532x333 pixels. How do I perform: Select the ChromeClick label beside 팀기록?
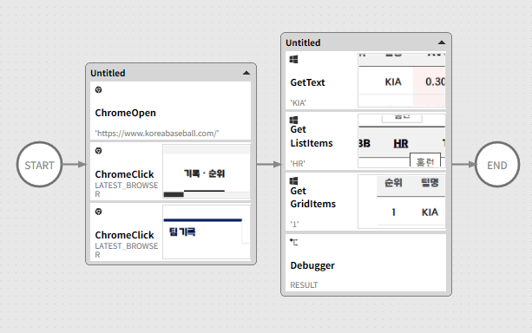[x=124, y=235]
